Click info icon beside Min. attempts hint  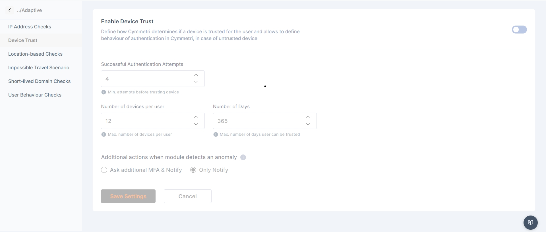coord(104,92)
